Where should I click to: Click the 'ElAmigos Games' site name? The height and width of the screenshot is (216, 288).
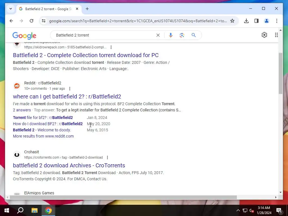pos(39,193)
